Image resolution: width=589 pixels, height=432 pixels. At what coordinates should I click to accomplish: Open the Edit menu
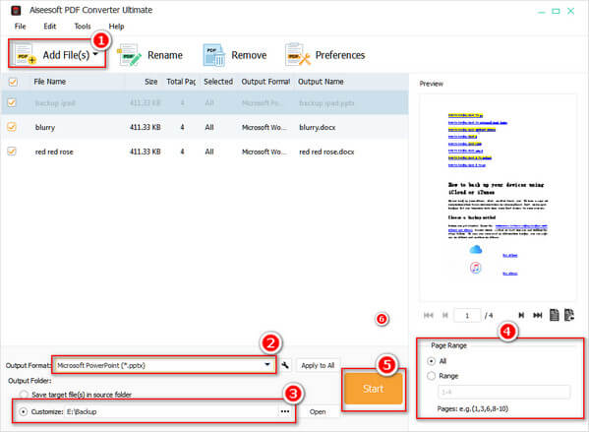[49, 27]
